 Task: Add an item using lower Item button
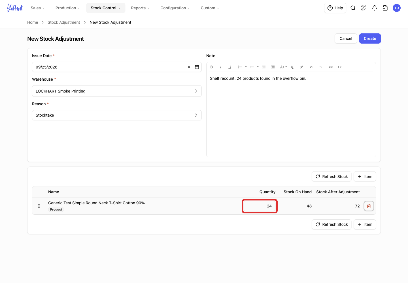tap(365, 224)
